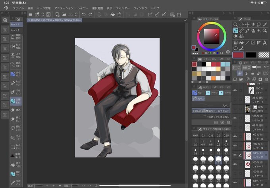Open the アニメーション menu

(x=64, y=8)
